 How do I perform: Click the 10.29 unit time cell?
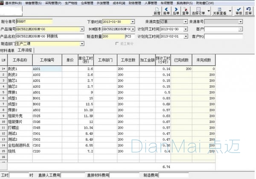pos(86,110)
